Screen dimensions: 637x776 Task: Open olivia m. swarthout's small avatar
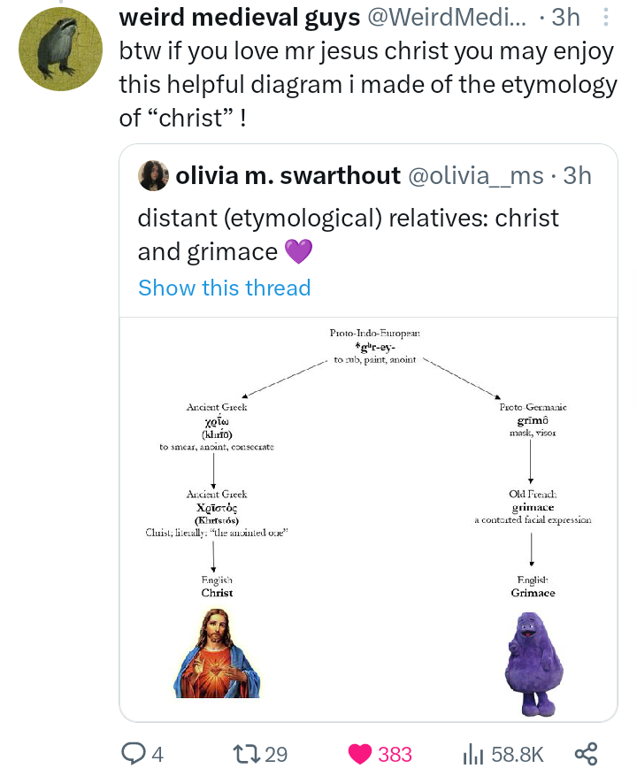154,176
